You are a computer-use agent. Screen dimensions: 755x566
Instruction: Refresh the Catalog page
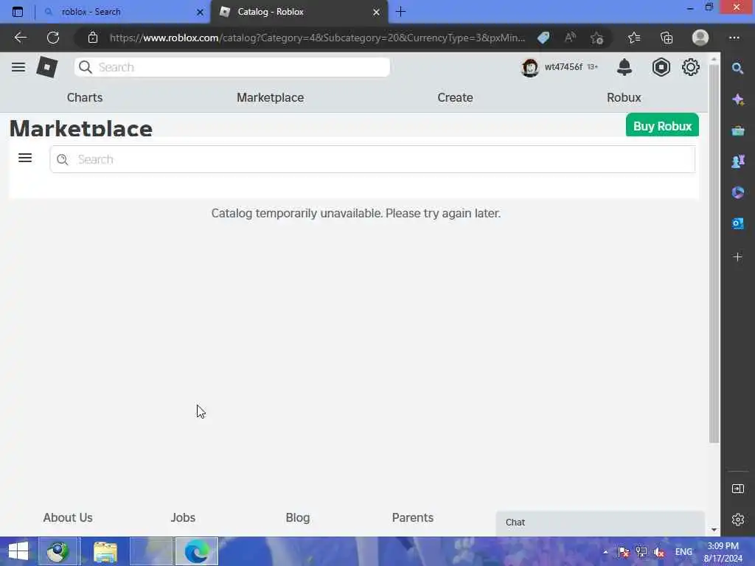pyautogui.click(x=53, y=38)
